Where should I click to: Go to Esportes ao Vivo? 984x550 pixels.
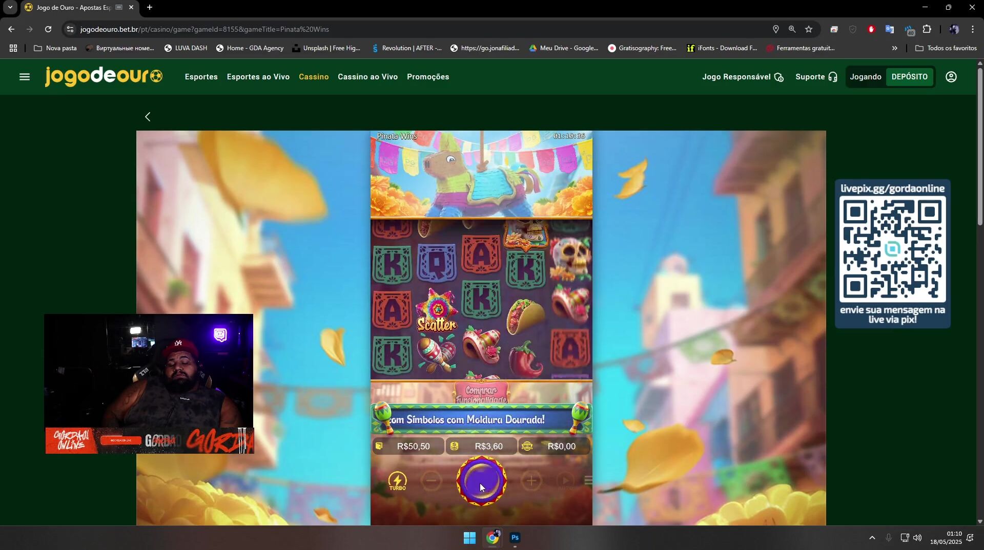pyautogui.click(x=258, y=77)
